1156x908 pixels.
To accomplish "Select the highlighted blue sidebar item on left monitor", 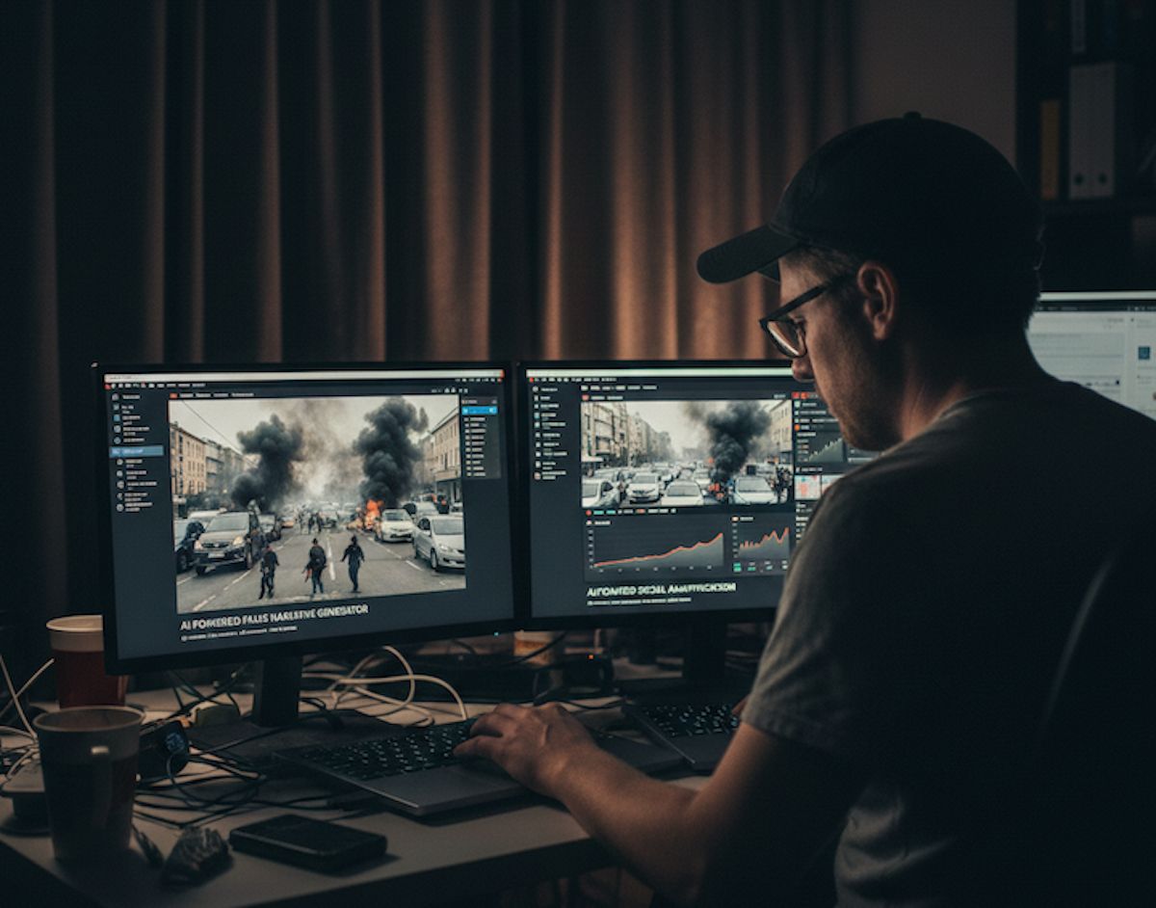I will tap(135, 450).
